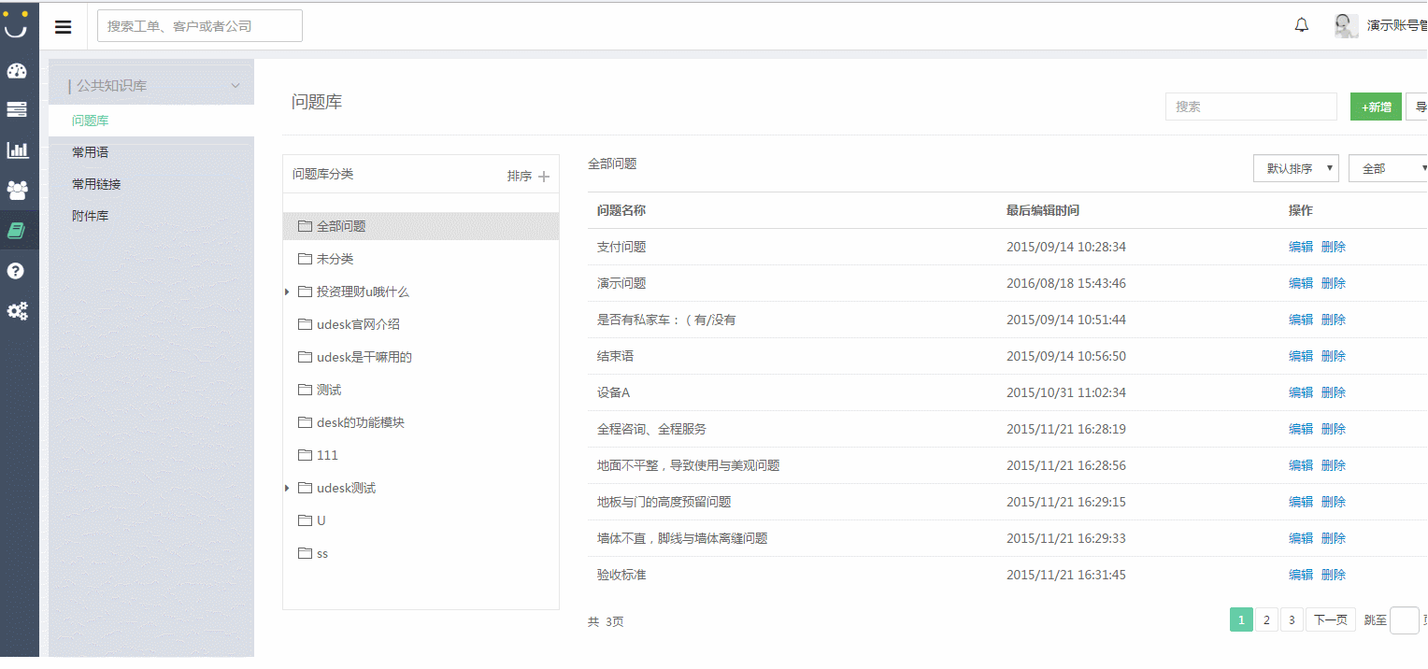Viewport: 1428px width, 669px height.
Task: Collapse the 公共知识库 section chevron
Action: [x=235, y=84]
